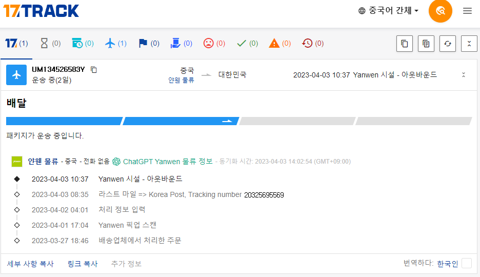Image resolution: width=480 pixels, height=277 pixels.
Task: Click the 2023-04-01 17:04 timeline marker
Action: [17, 225]
